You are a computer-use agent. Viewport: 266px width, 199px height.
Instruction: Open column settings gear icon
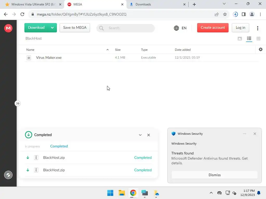pos(261,49)
